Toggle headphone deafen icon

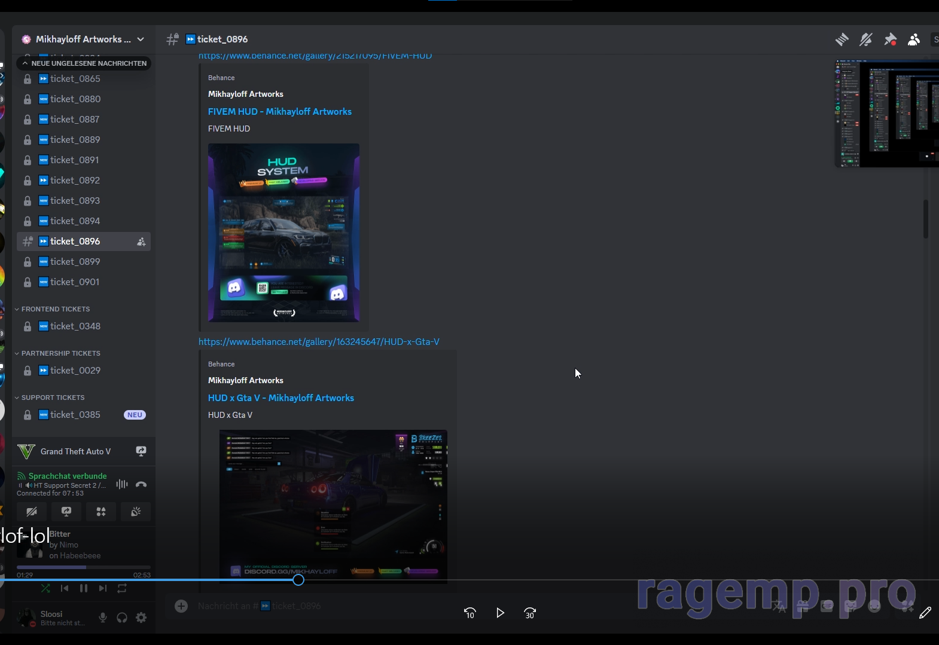(x=122, y=618)
